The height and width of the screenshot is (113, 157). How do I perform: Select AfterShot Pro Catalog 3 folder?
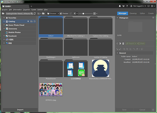[x=76, y=27]
